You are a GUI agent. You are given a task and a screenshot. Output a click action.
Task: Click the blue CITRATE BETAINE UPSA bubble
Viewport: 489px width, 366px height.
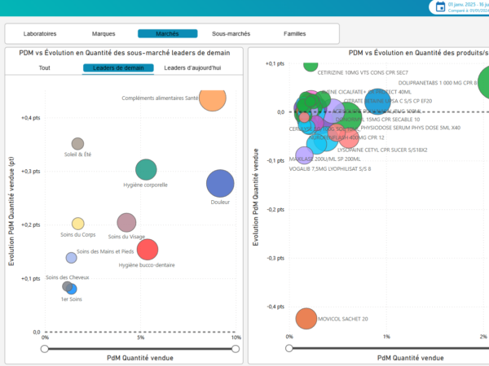[377, 102]
